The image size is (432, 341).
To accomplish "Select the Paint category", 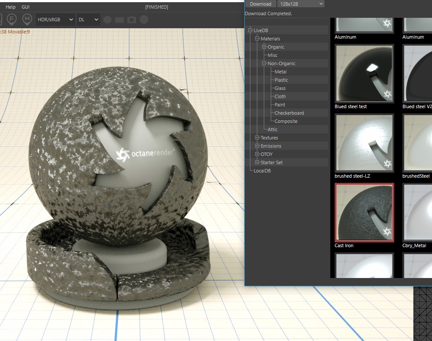I will point(279,105).
